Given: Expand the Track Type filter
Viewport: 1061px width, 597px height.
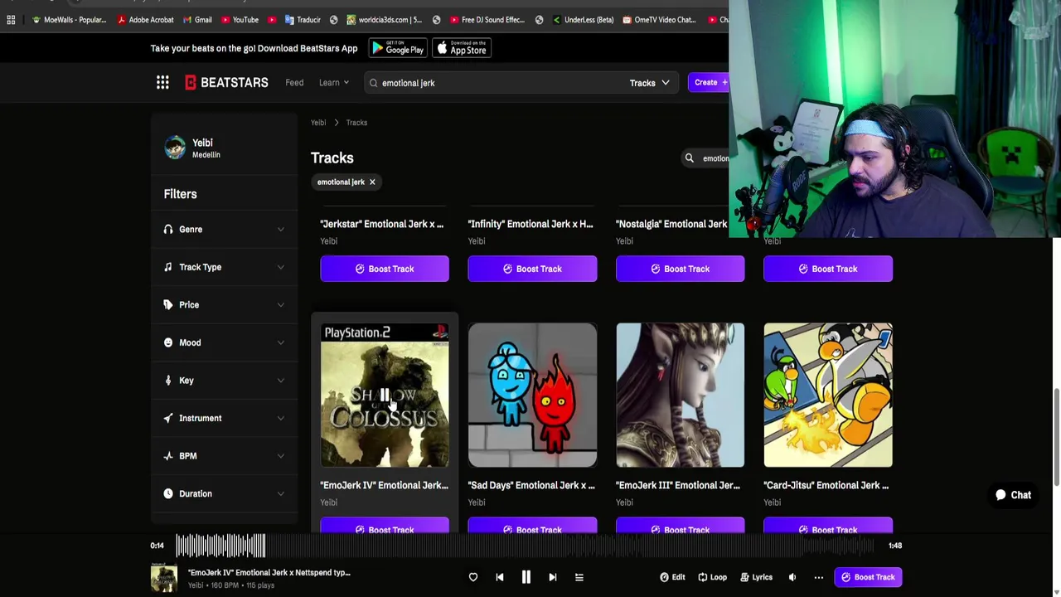Looking at the screenshot, I should pos(224,267).
